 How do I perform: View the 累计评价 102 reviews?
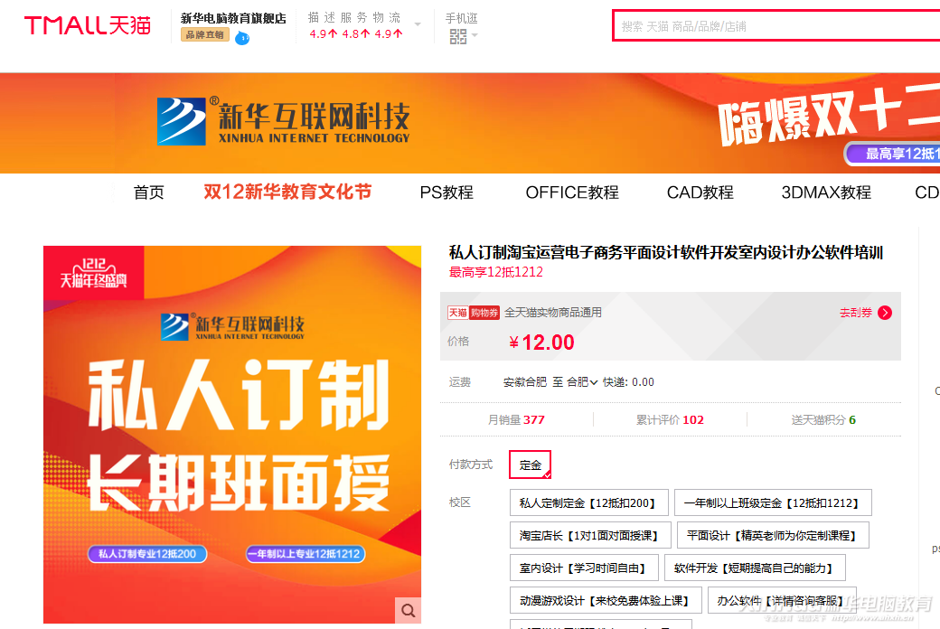point(670,419)
